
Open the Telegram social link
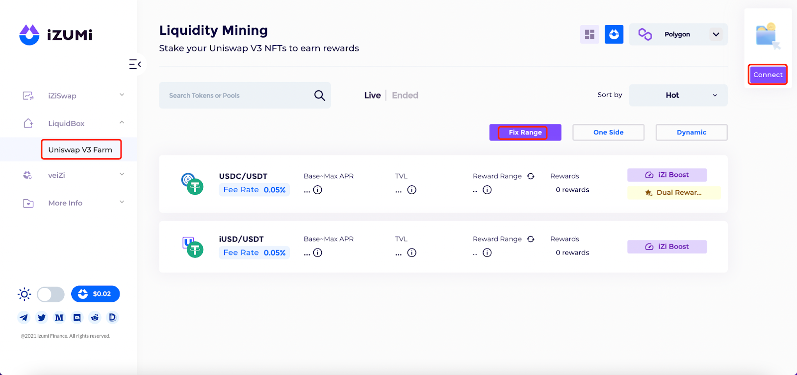(23, 318)
